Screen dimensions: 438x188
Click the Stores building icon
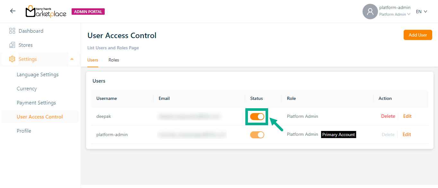[12, 45]
